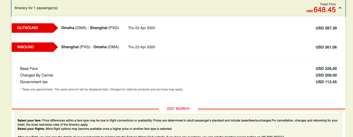Click the Omaha (OMA) - Shanghai (PVG) outbound route

click(90, 28)
